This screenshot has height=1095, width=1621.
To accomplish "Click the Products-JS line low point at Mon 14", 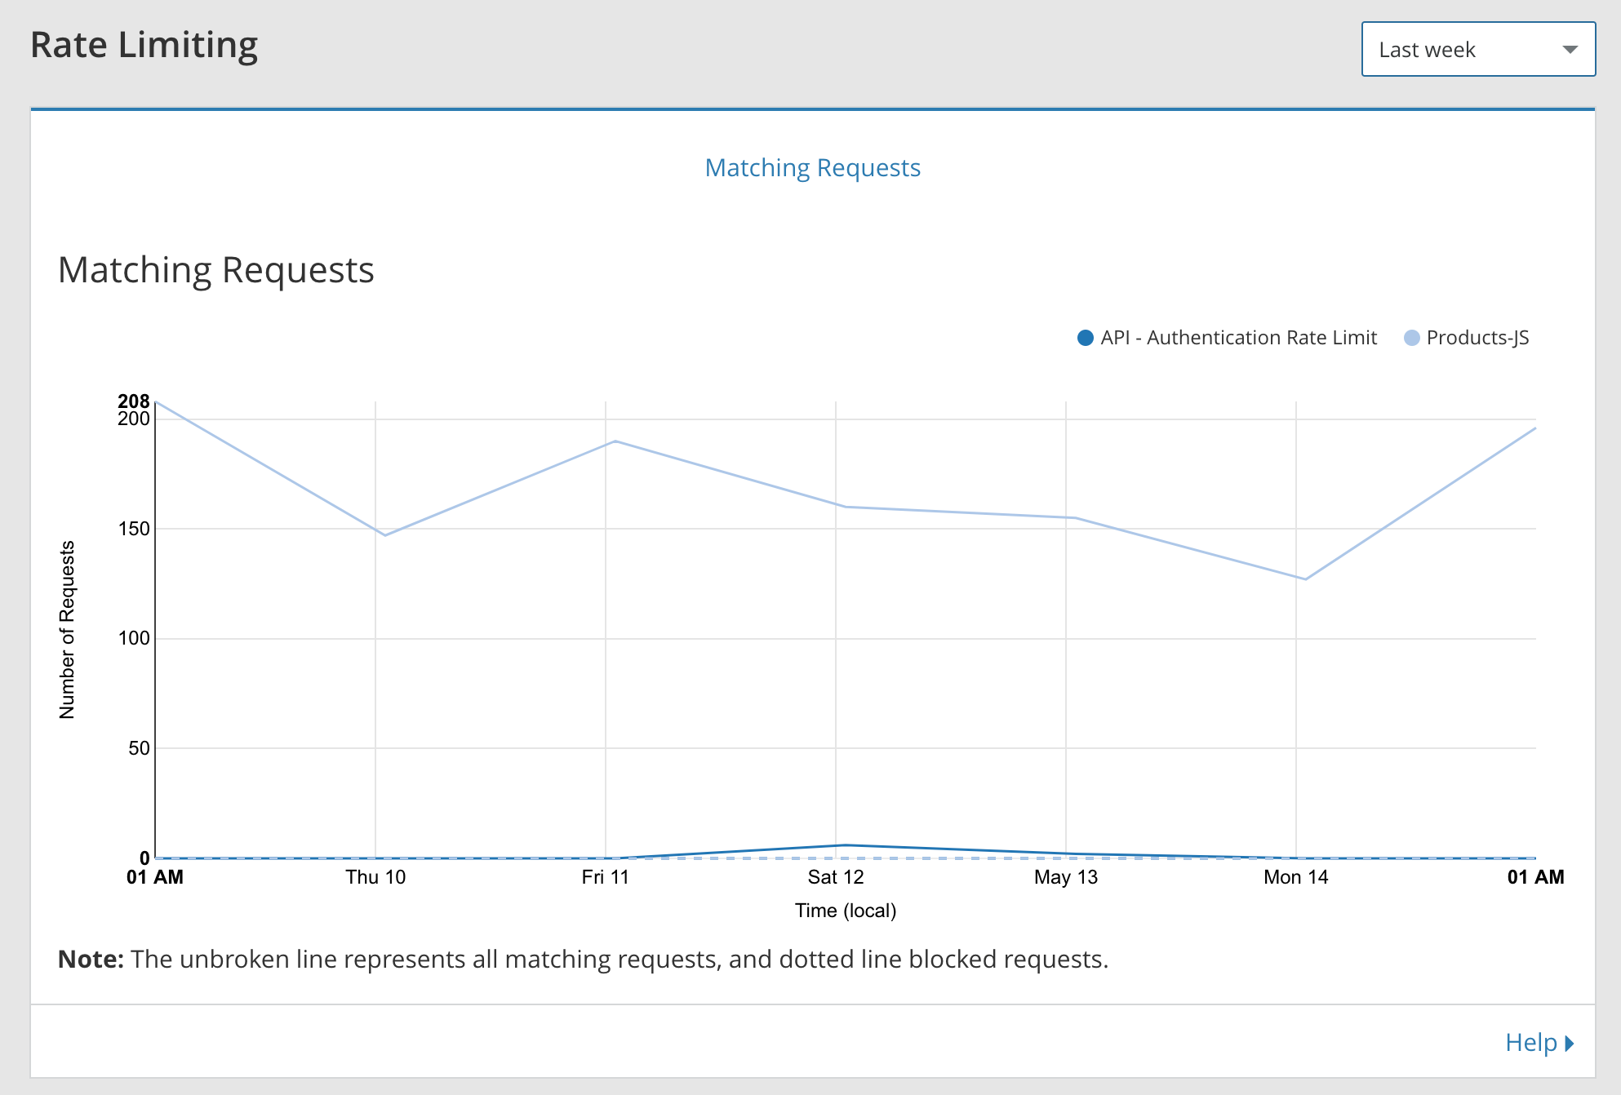I will 1306,579.
